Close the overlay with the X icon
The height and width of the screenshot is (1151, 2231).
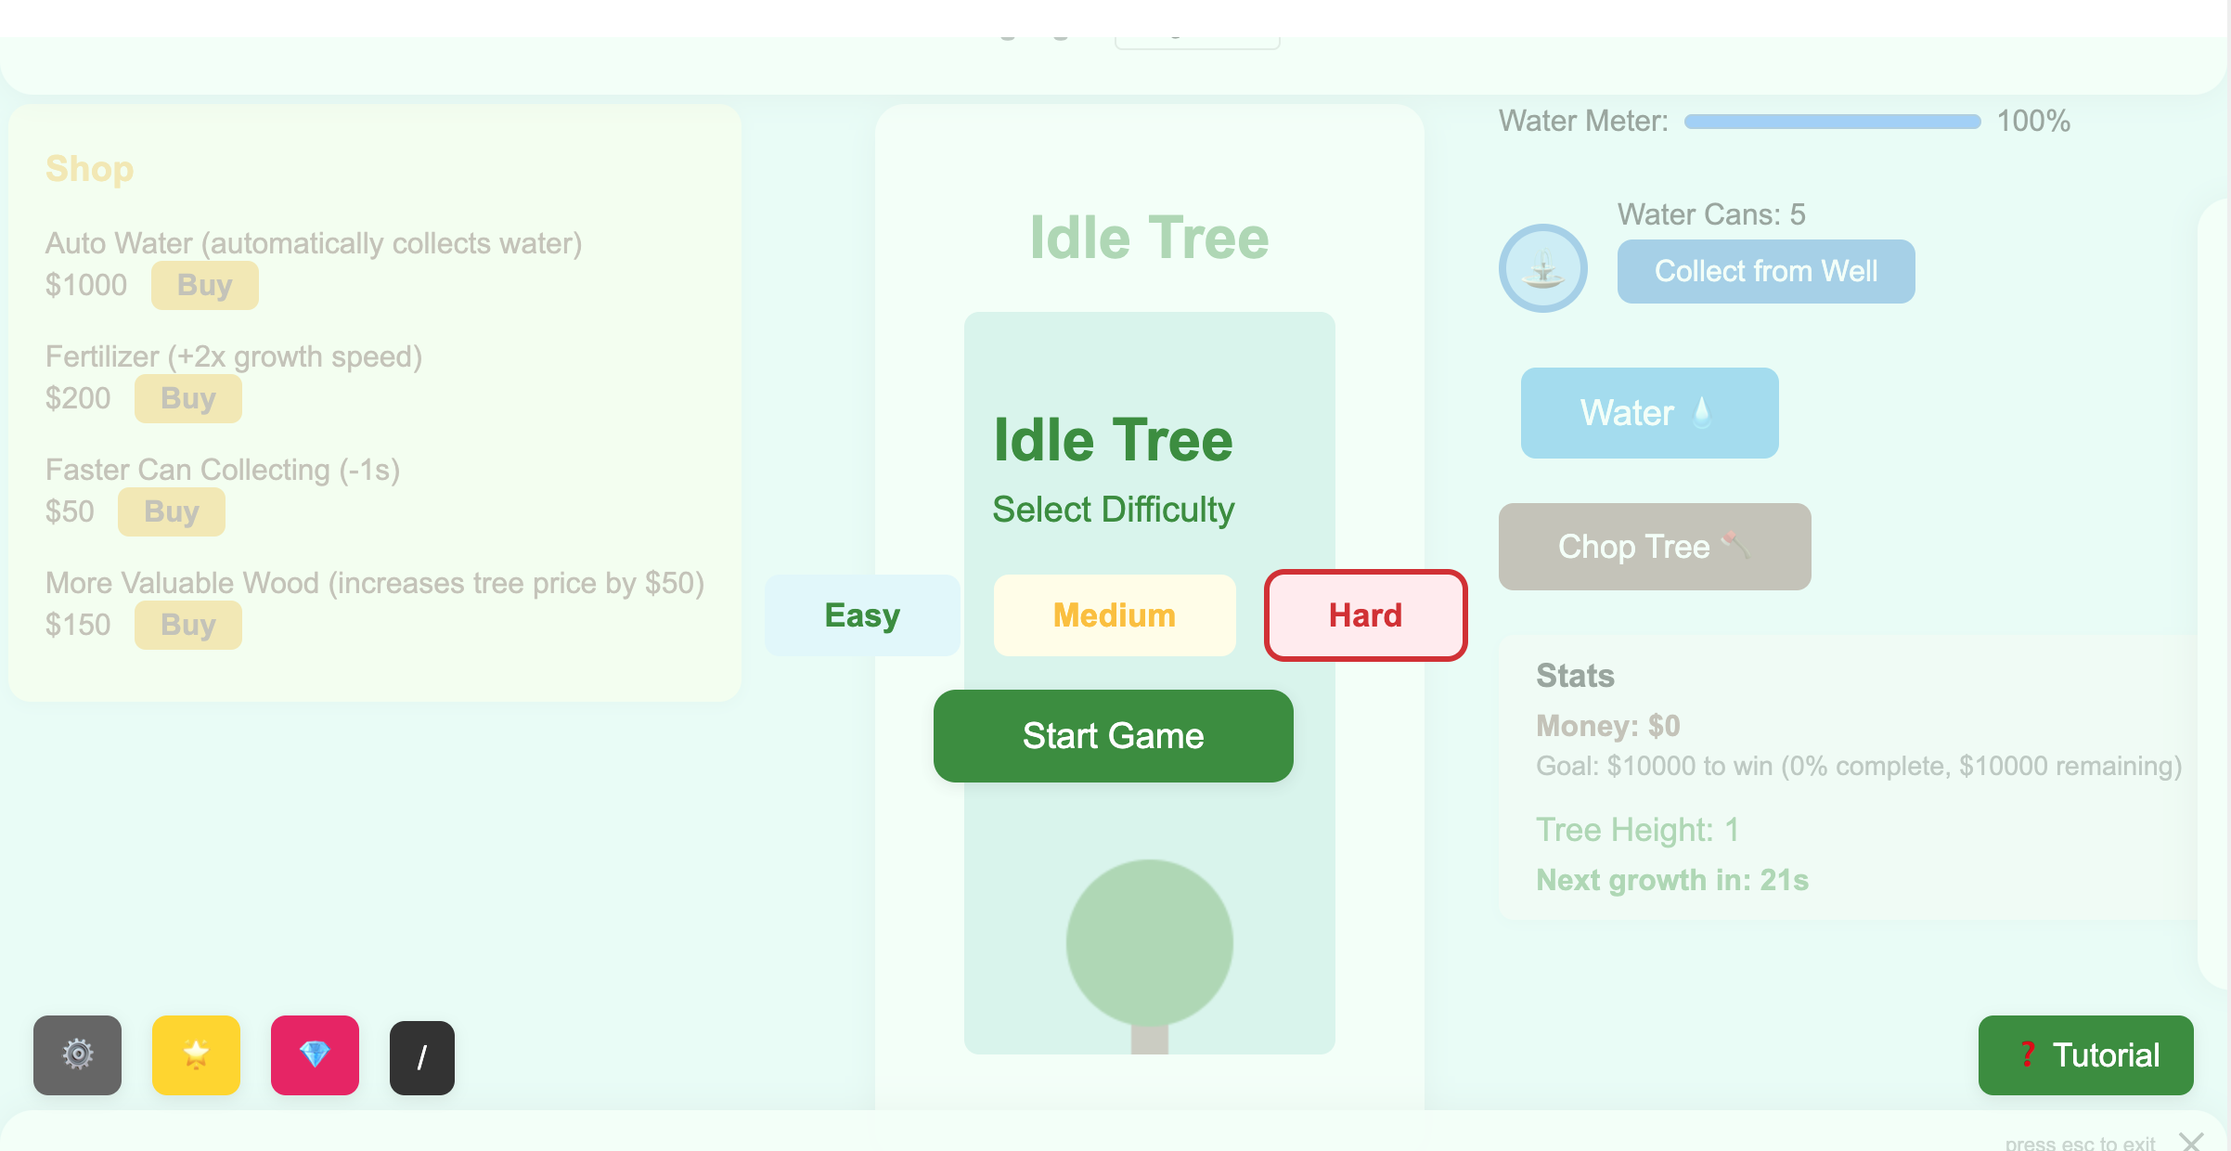pyautogui.click(x=2191, y=1141)
